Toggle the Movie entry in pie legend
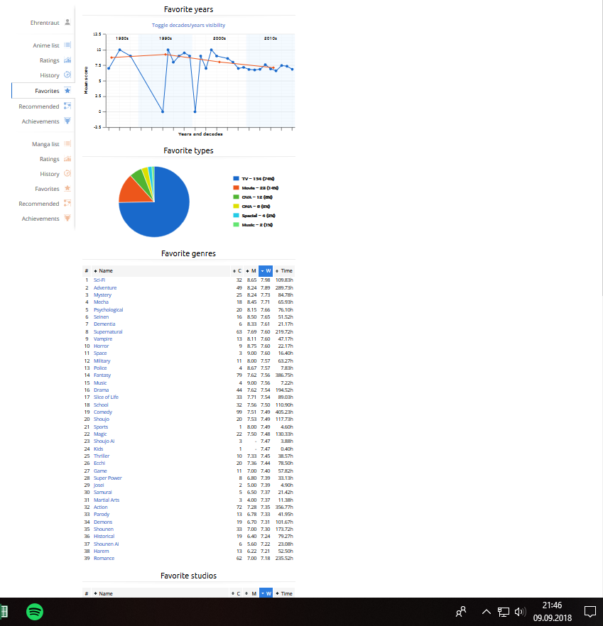Image resolution: width=603 pixels, height=626 pixels. (x=254, y=187)
